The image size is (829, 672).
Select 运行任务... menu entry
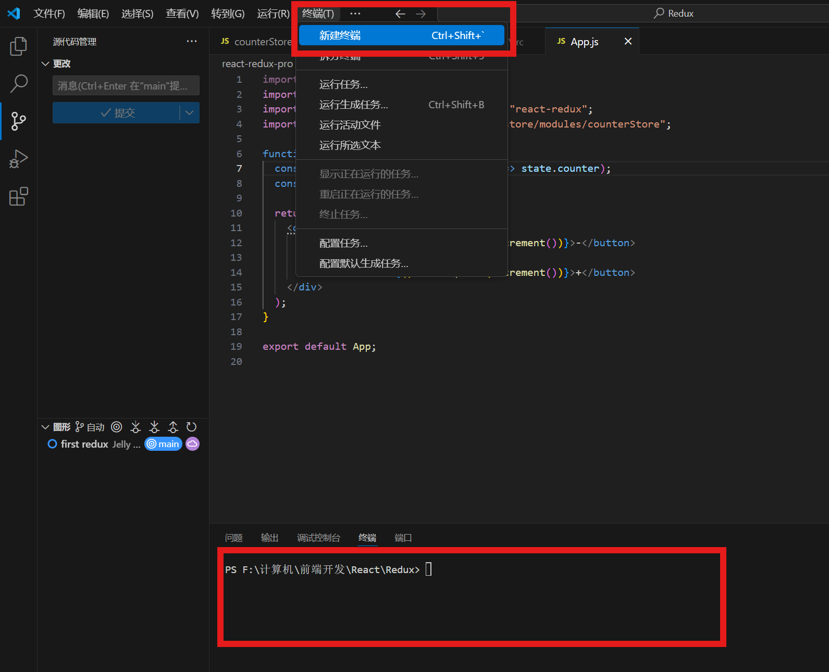point(402,84)
